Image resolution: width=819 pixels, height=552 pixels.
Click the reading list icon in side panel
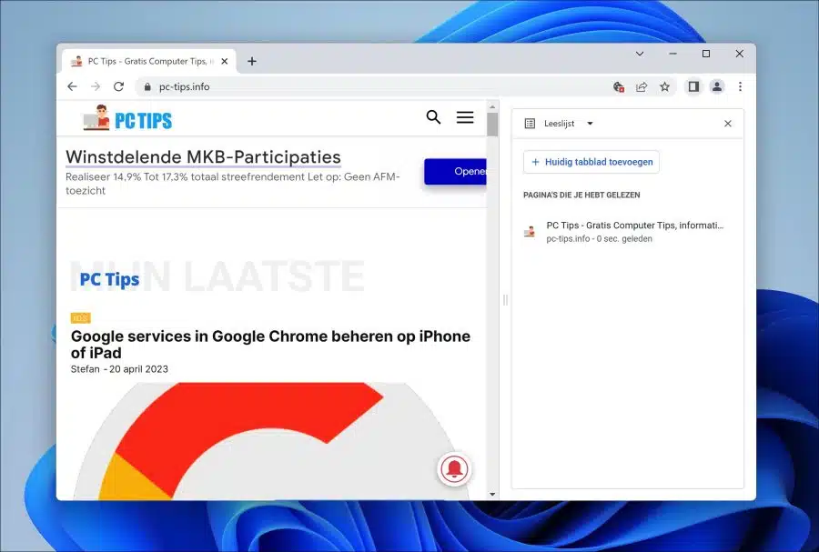point(530,124)
